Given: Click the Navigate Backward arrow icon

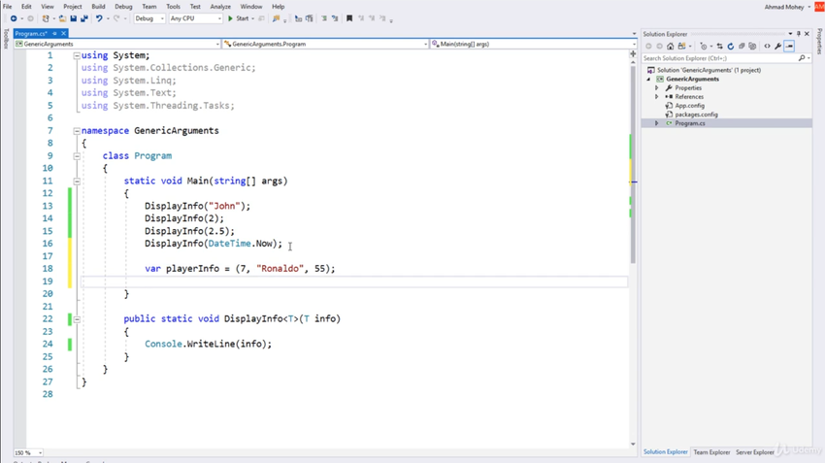Looking at the screenshot, I should (14, 18).
